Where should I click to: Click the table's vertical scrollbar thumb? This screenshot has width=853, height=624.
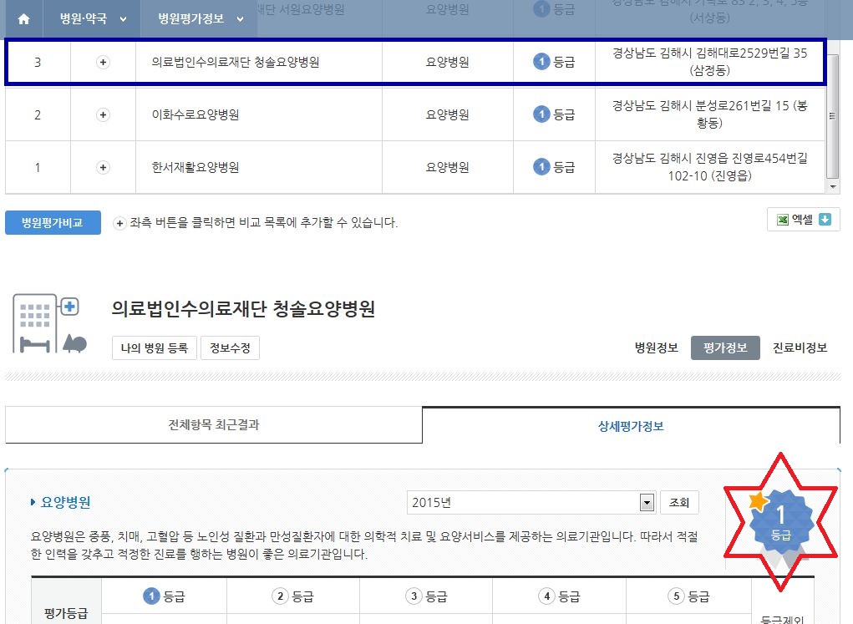click(832, 115)
